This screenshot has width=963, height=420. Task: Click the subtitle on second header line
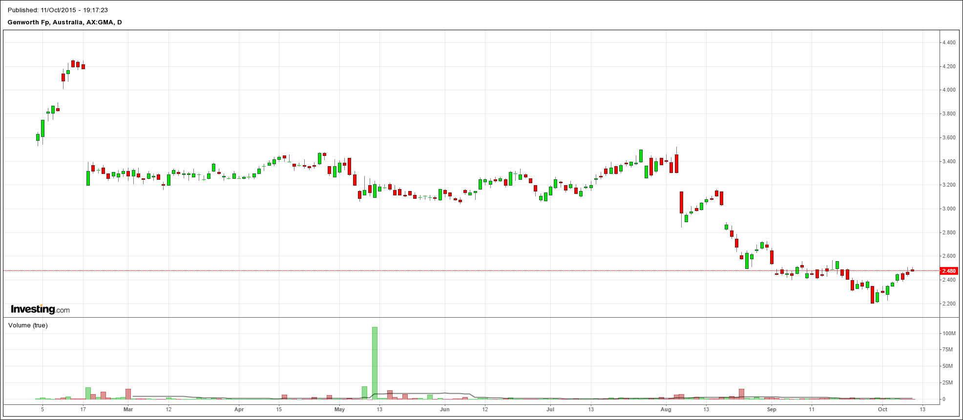[64, 22]
